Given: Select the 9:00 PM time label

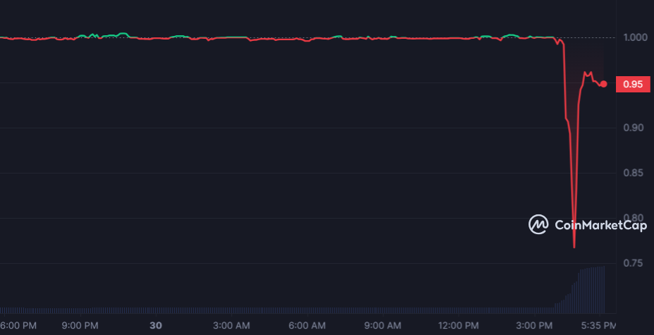Looking at the screenshot, I should coord(80,325).
